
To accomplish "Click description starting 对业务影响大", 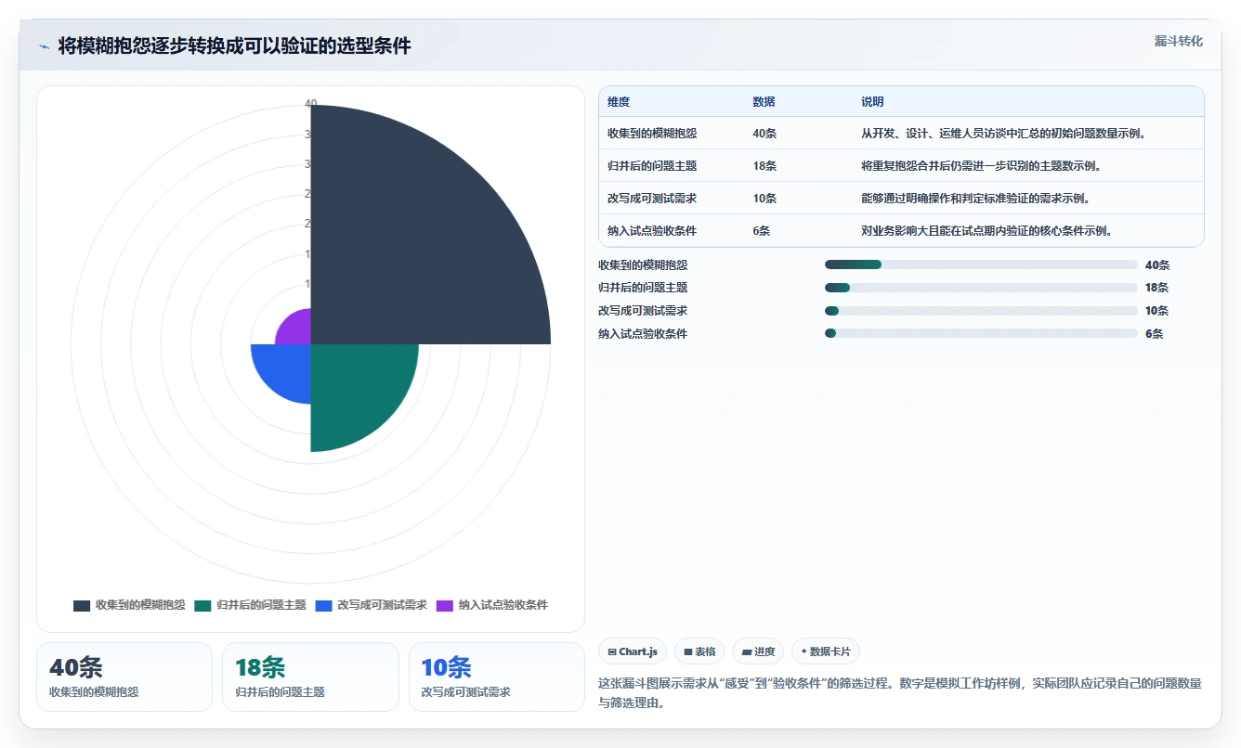I will pos(986,231).
